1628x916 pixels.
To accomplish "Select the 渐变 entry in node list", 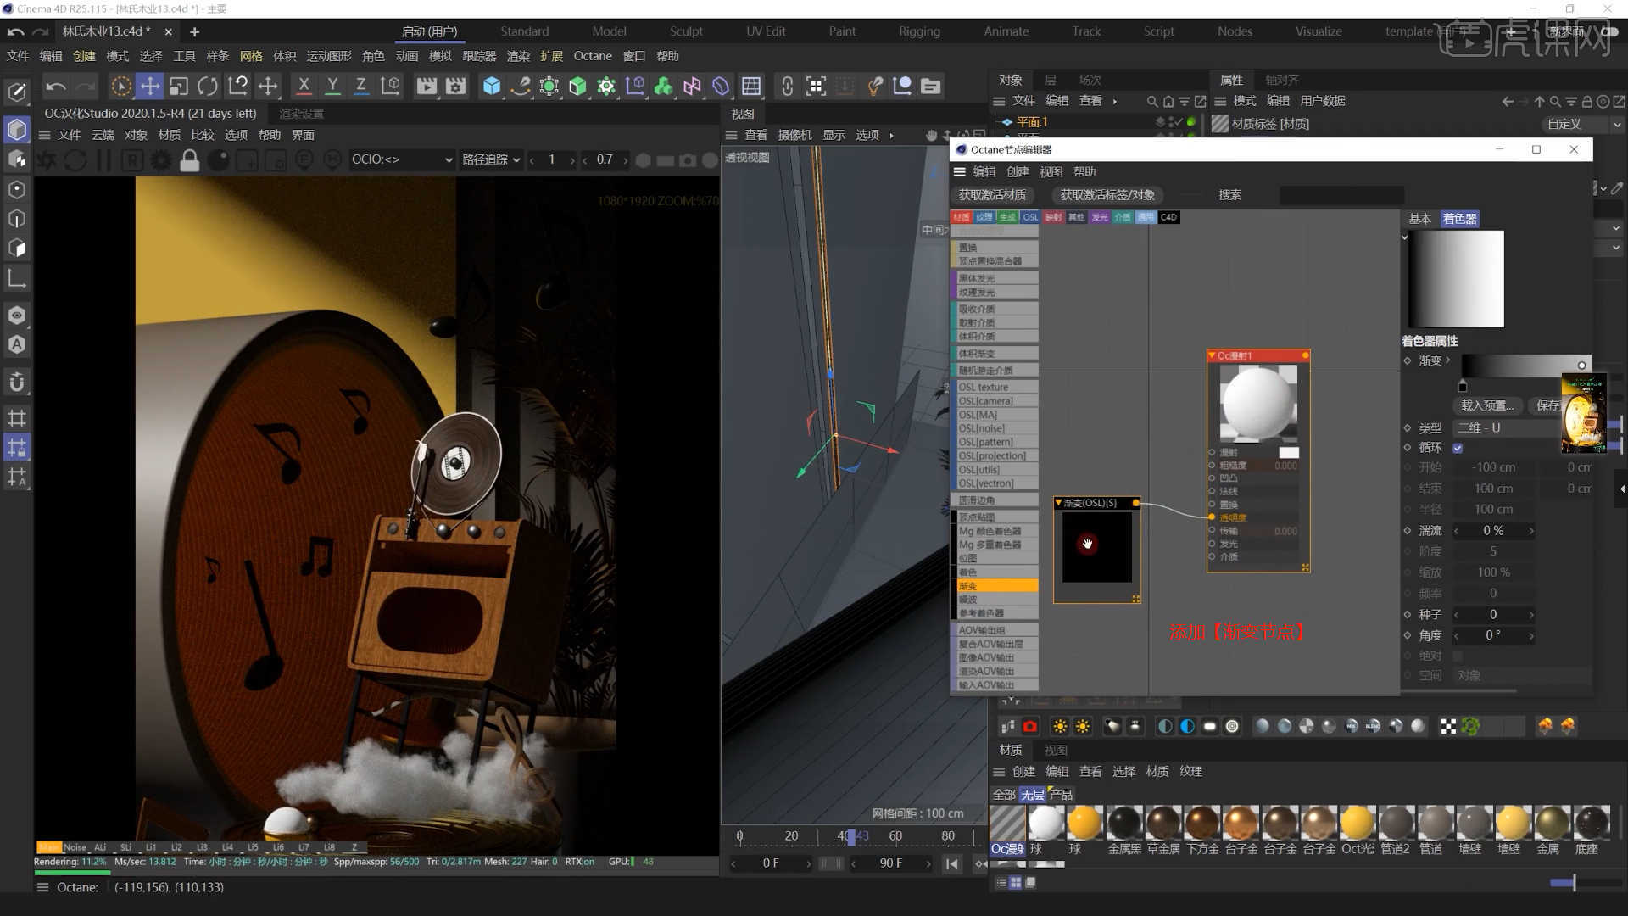I will pos(997,586).
